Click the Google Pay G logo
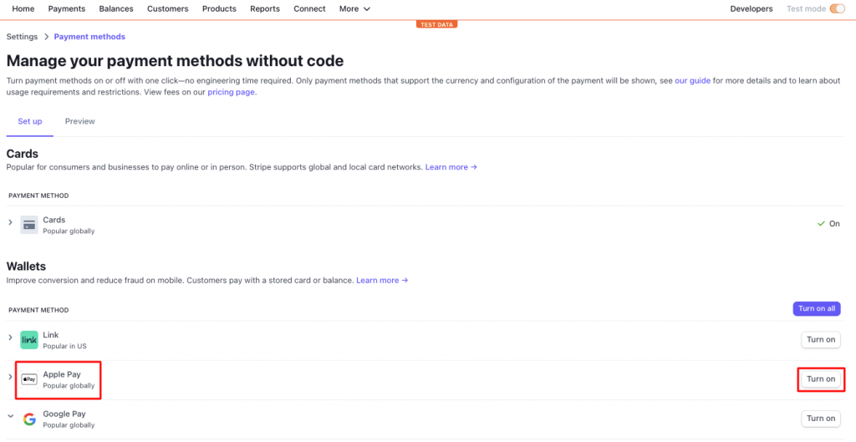Image resolution: width=856 pixels, height=442 pixels. [x=29, y=419]
